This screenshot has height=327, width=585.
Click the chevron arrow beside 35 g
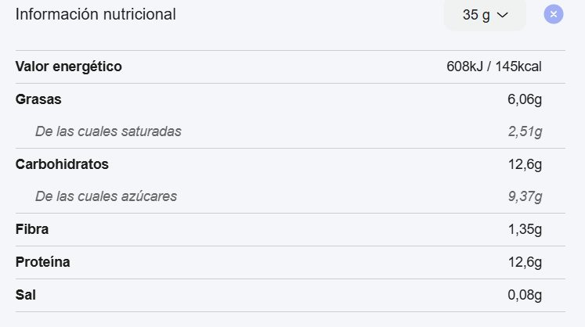coord(503,15)
